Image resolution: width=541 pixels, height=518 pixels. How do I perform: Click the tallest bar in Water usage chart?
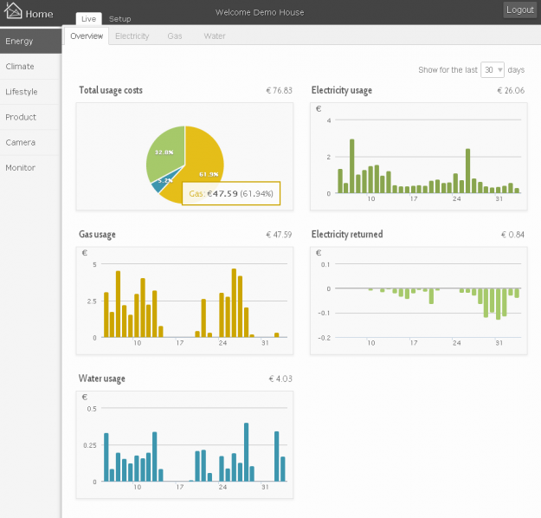(247, 452)
